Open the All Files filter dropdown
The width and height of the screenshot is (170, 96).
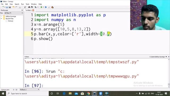(14, 13)
